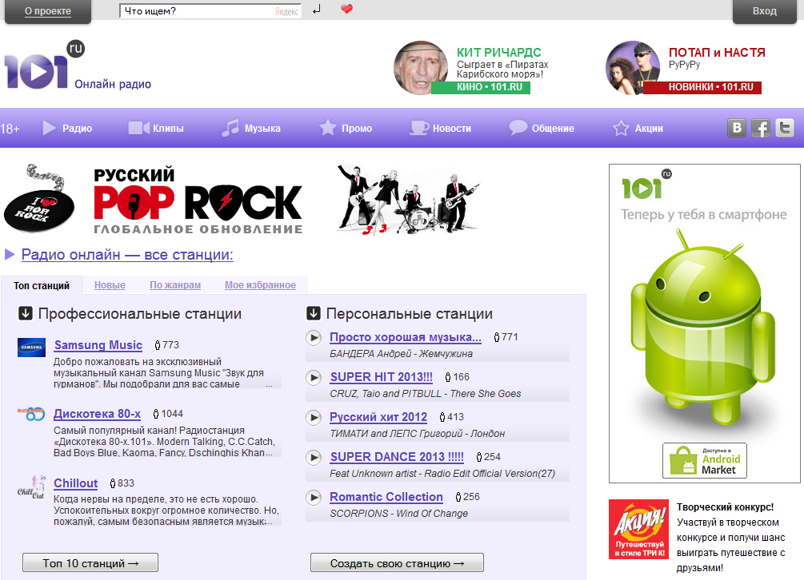Image resolution: width=804 pixels, height=580 pixels.
Task: Click the red heart favorites icon
Action: tap(346, 9)
